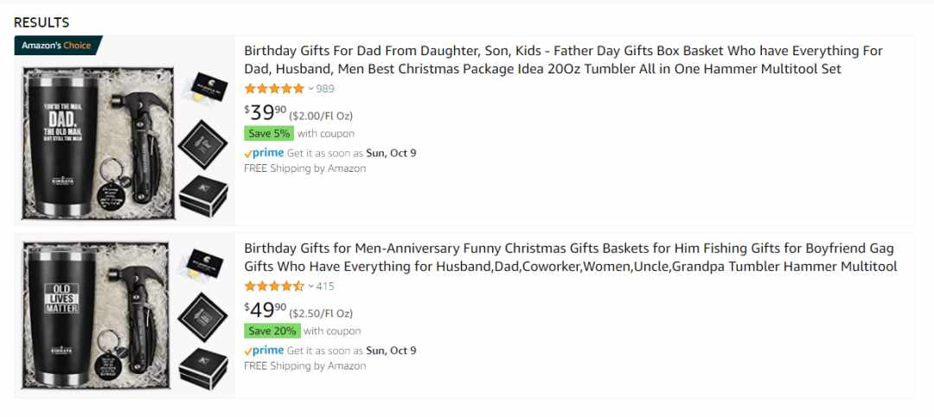Viewport: 934px width, 417px height.
Task: Click the second listing's diamond gift card
Action: click(x=202, y=317)
